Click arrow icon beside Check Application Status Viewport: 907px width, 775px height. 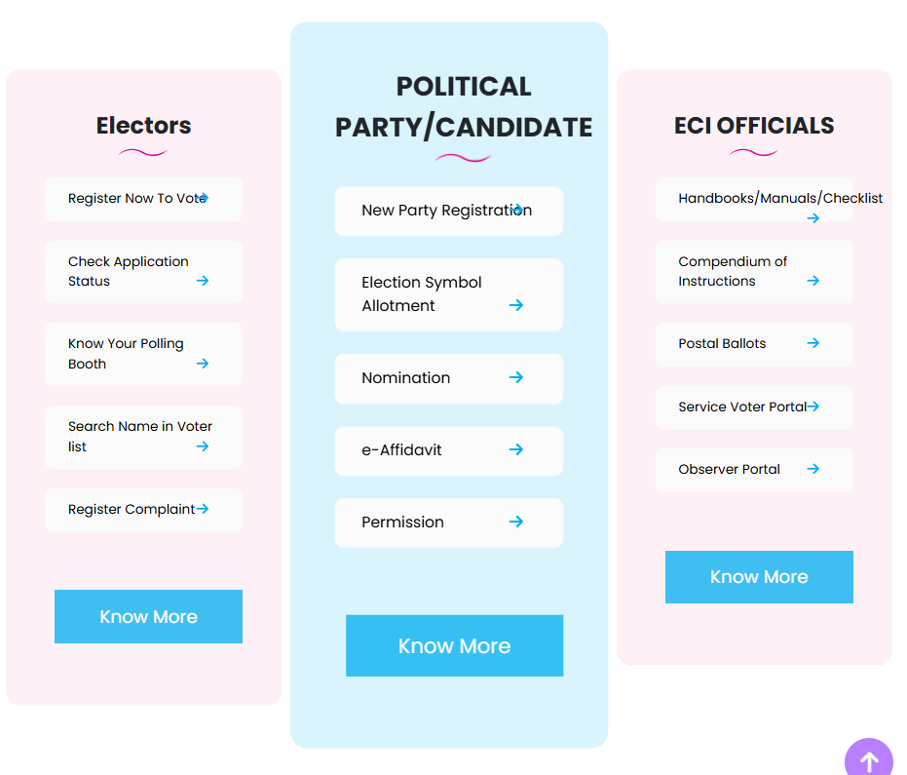(x=203, y=281)
